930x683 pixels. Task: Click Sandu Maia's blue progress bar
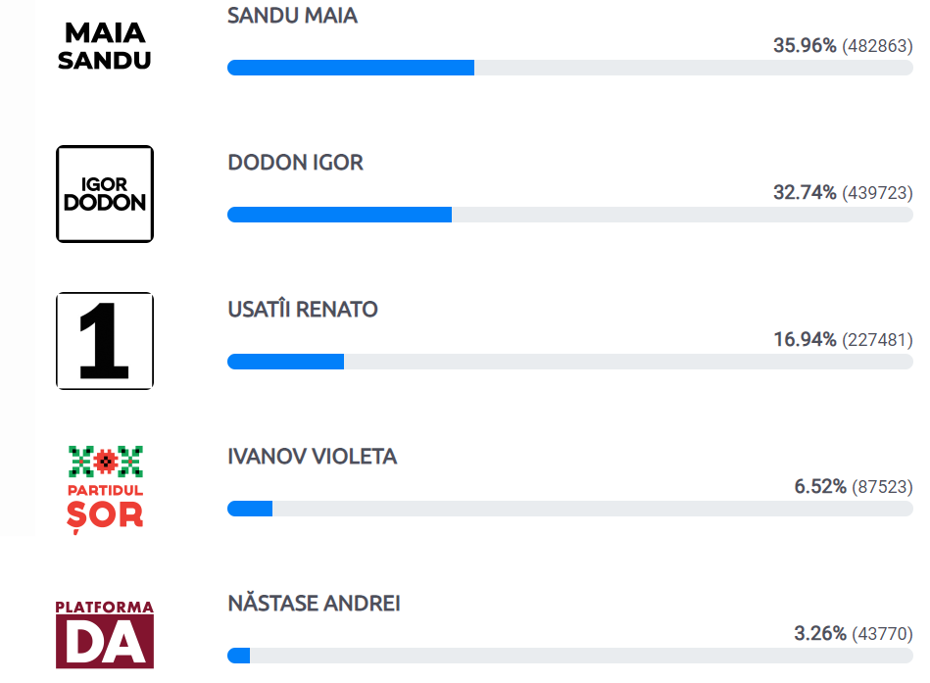click(351, 68)
